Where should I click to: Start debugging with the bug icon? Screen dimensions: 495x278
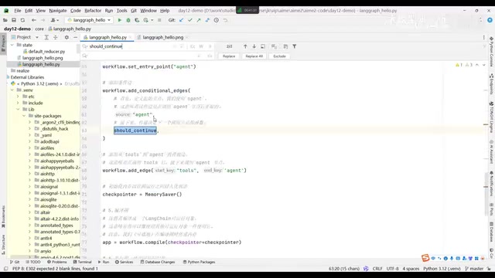click(x=128, y=20)
